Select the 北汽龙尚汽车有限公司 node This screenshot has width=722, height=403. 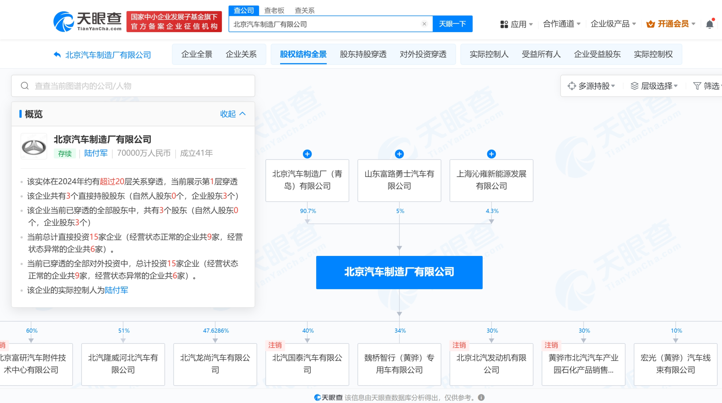coord(215,364)
